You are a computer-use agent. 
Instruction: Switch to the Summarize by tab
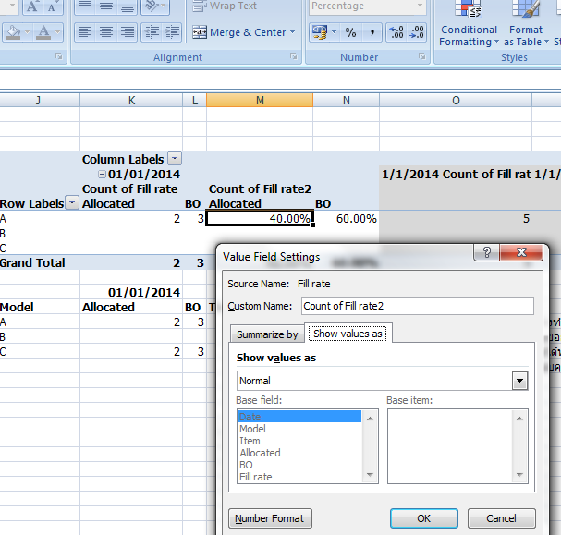(x=267, y=334)
